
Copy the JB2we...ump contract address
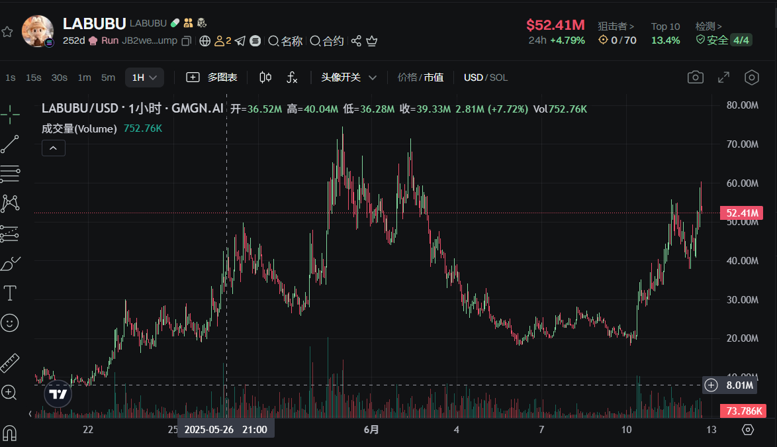(x=187, y=41)
